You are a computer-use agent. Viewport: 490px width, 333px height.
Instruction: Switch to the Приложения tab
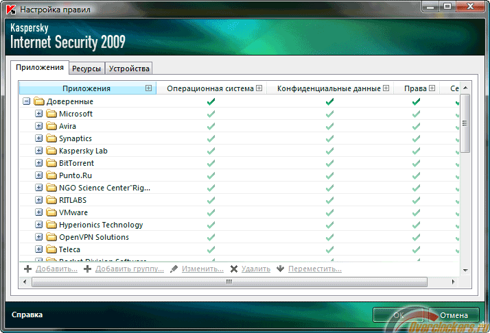(40, 67)
